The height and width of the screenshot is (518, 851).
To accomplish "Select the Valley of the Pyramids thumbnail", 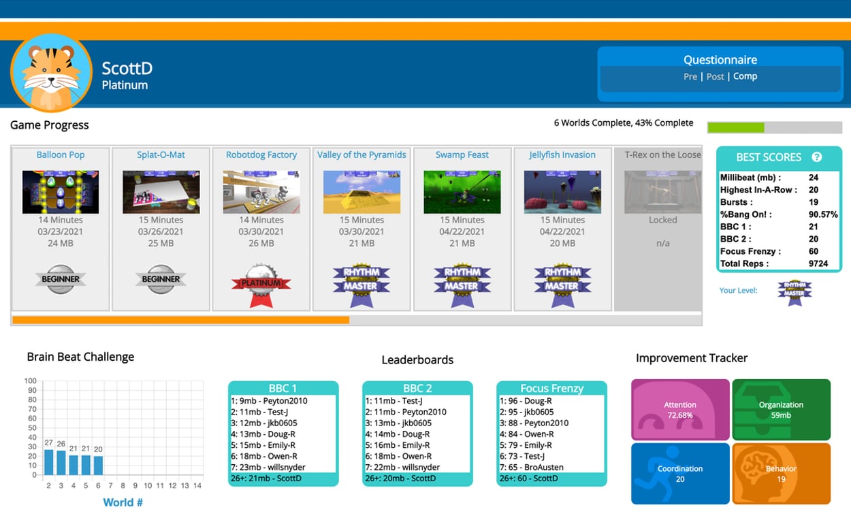I will [362, 191].
